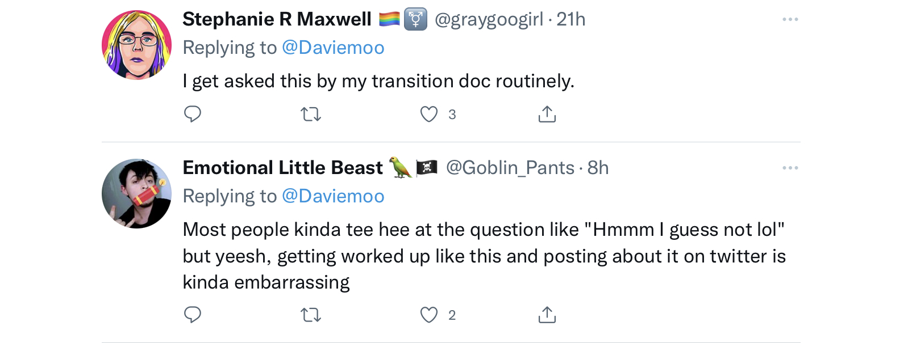
Task: Like Stephanie R Maxwell's tweet
Action: [x=429, y=115]
